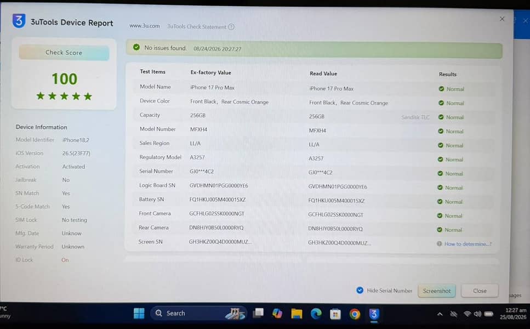This screenshot has height=329, width=530.
Task: Click the green check beside No issues found
Action: pos(136,47)
